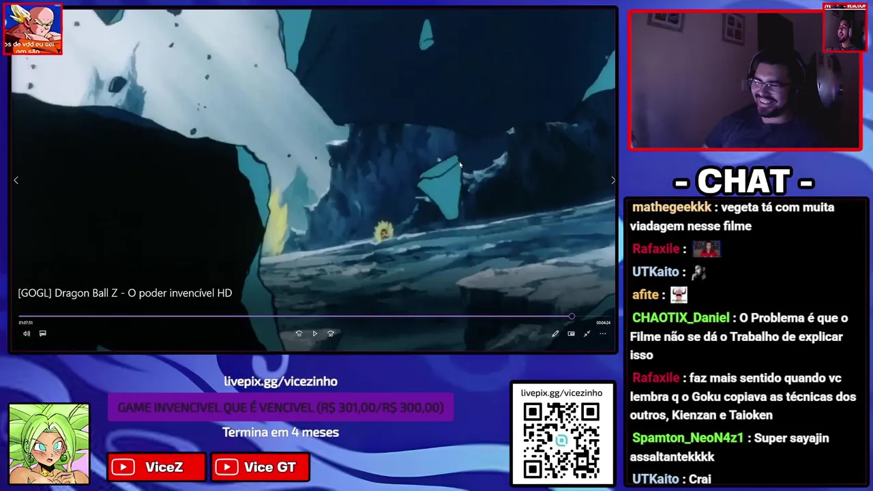Click username Spamton_NeoN4z1 in chat
Viewport: 873px width, 491px height.
coord(687,438)
